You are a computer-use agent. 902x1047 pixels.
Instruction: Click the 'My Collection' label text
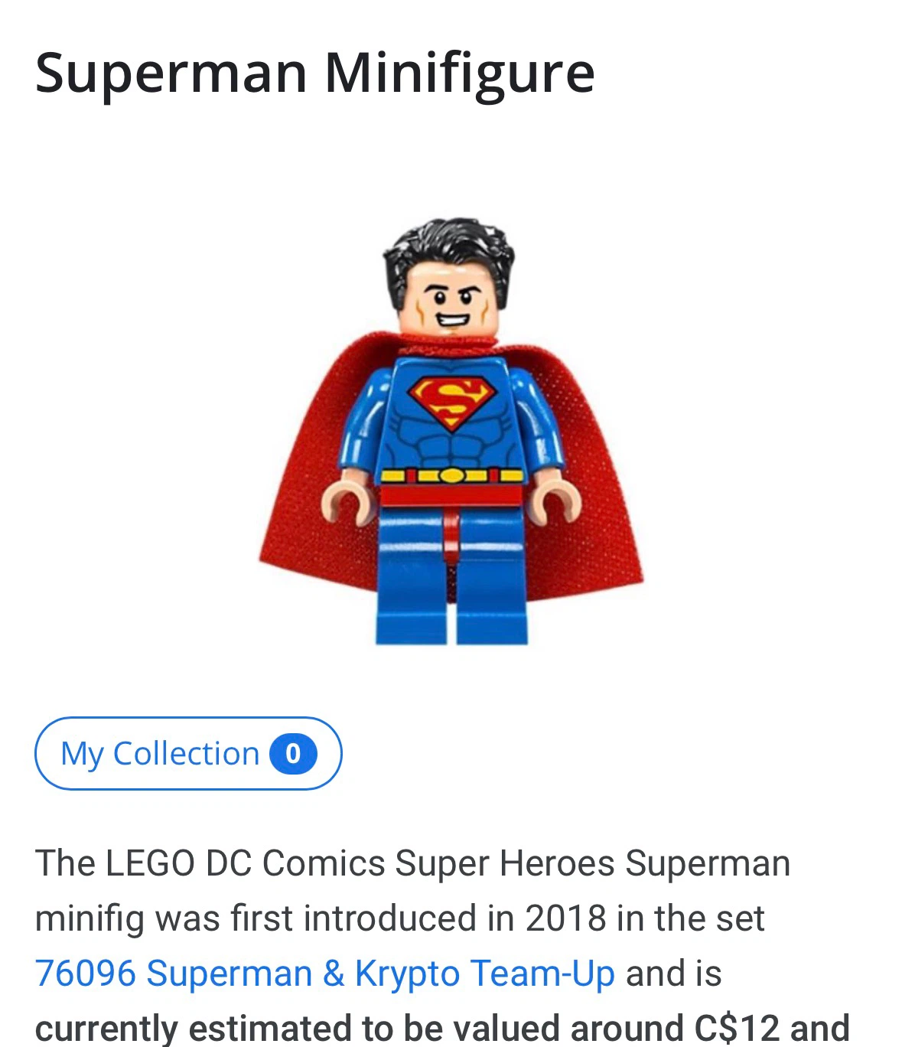(161, 754)
